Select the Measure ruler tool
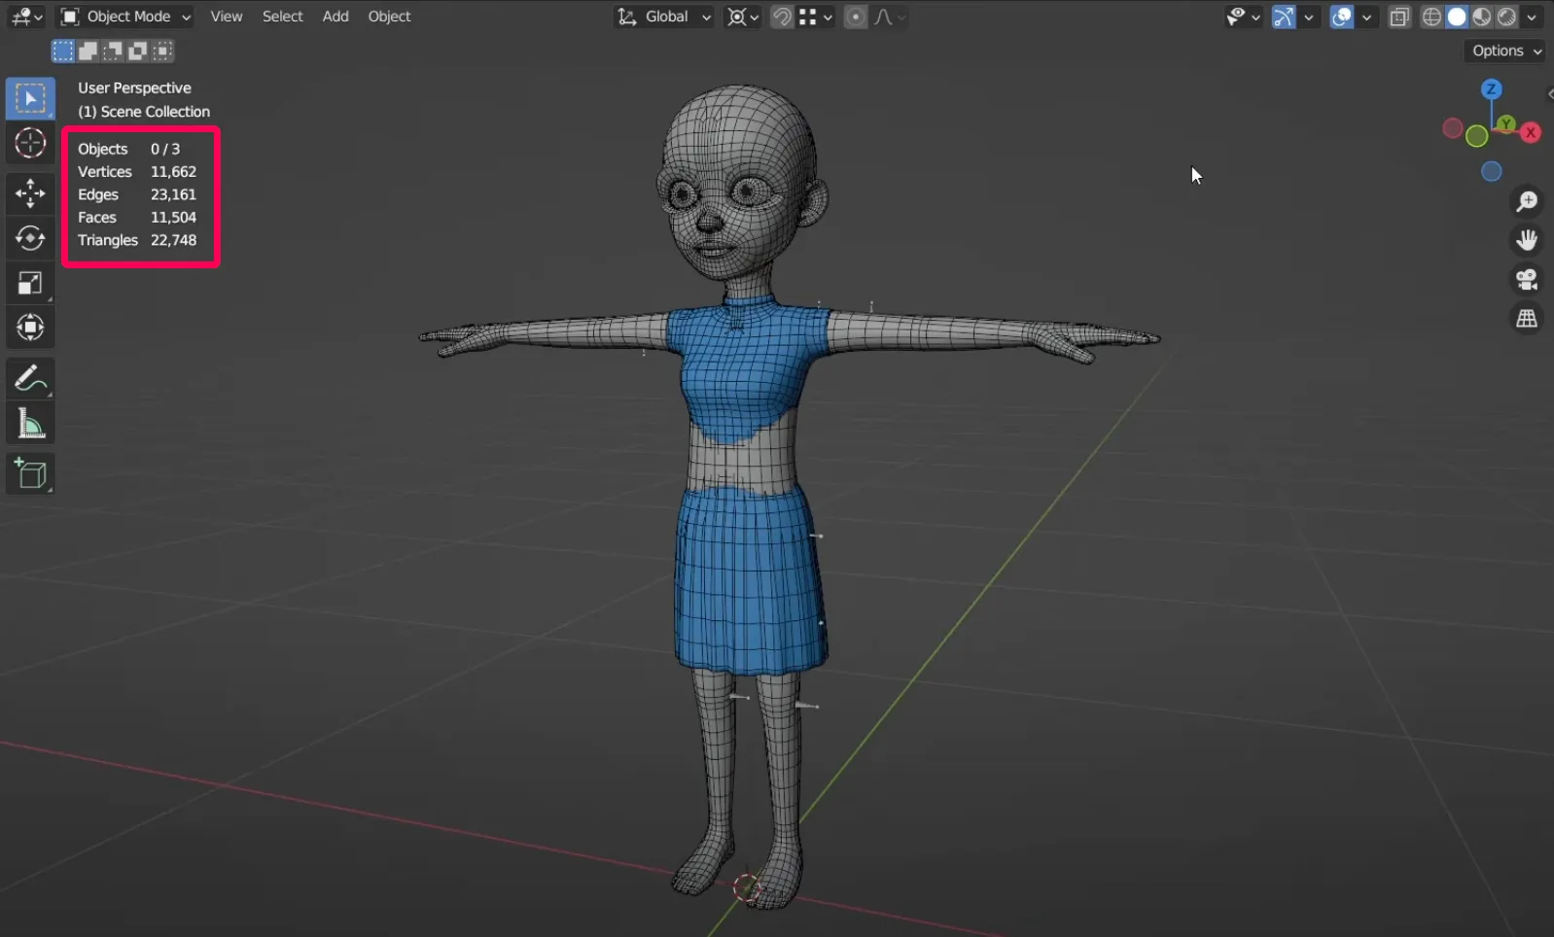Viewport: 1554px width, 937px height. (30, 423)
